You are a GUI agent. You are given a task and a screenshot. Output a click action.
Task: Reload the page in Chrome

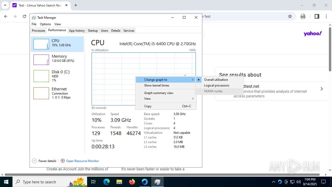pyautogui.click(x=24, y=16)
